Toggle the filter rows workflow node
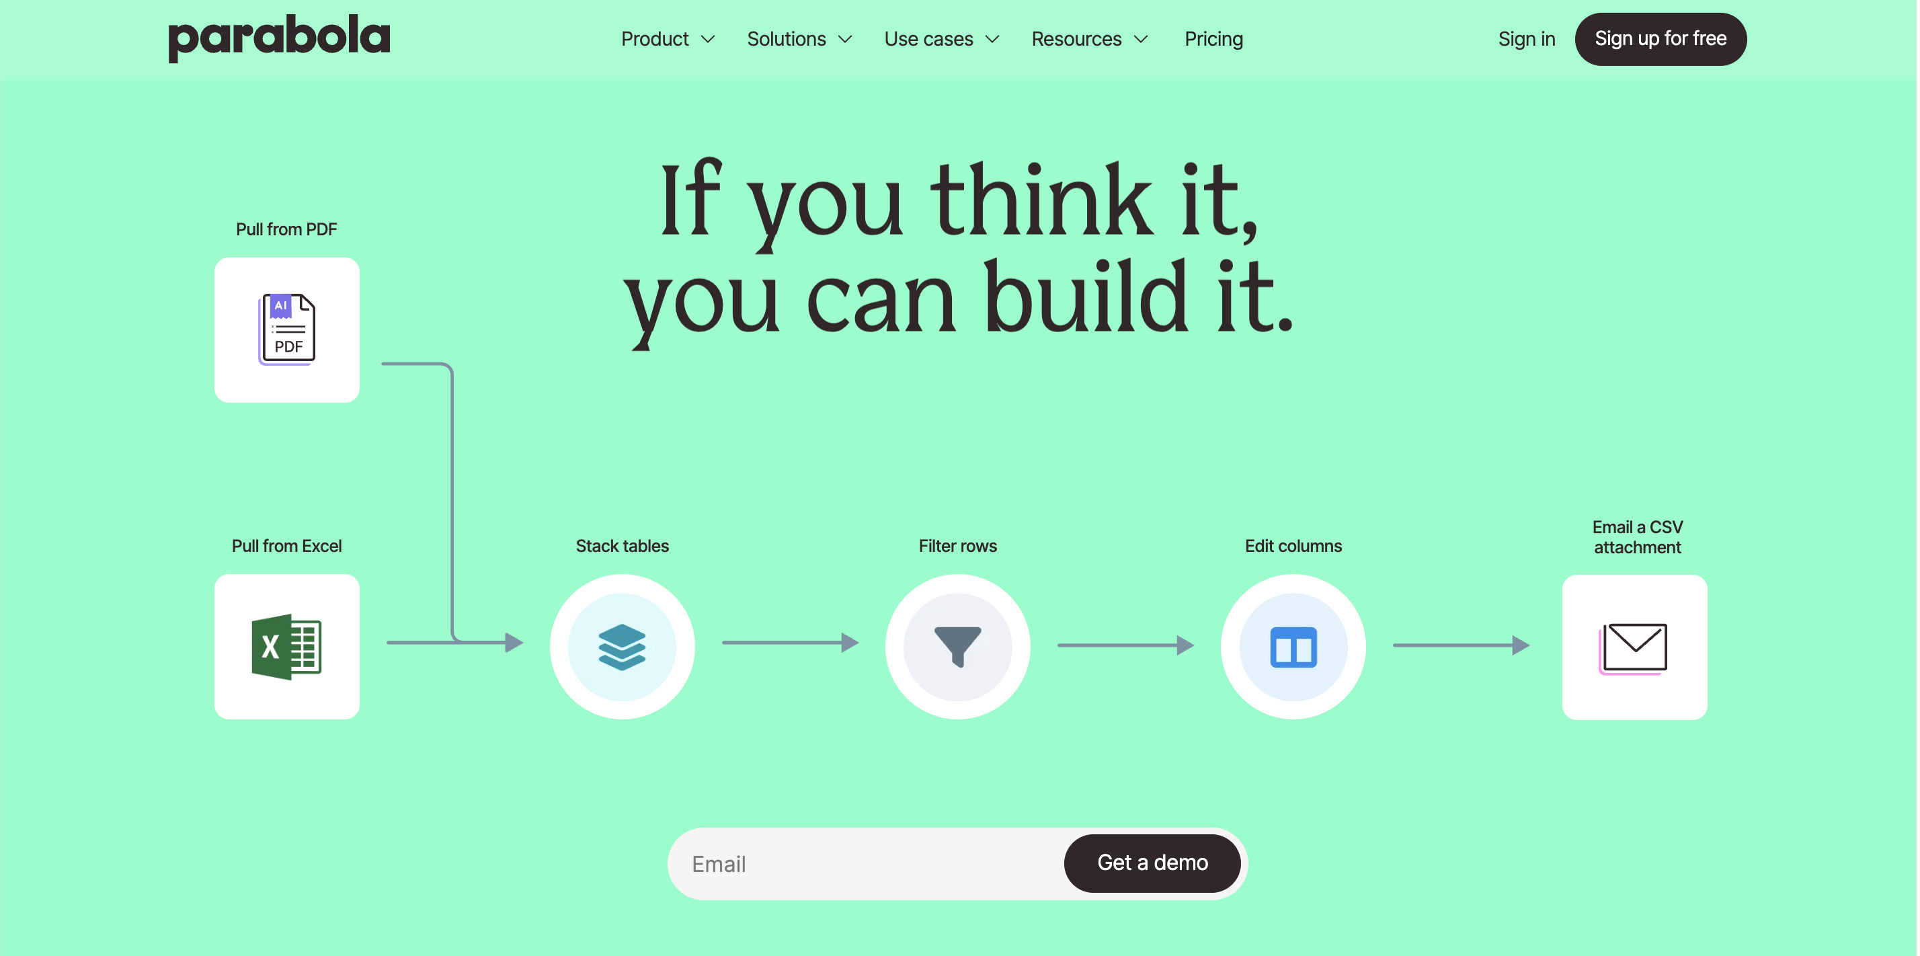Image resolution: width=1920 pixels, height=956 pixels. point(959,646)
